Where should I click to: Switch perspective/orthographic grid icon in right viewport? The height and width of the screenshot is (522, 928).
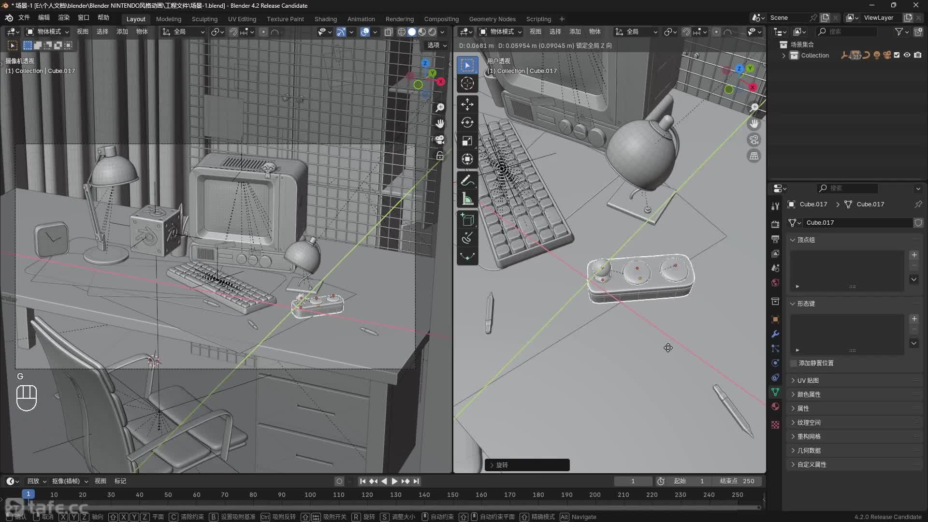(754, 156)
